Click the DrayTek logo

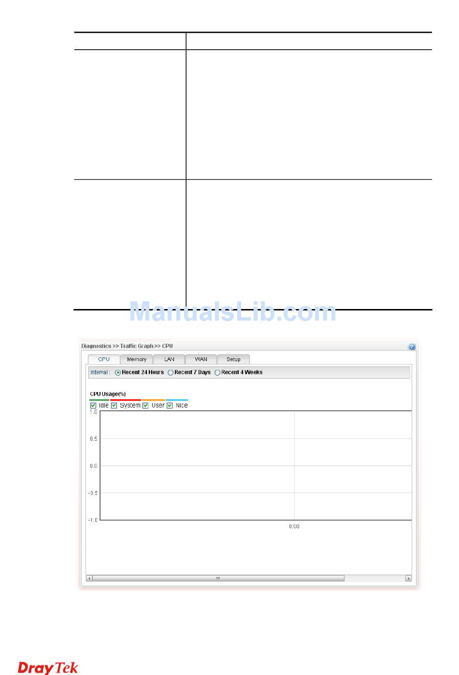tap(48, 667)
